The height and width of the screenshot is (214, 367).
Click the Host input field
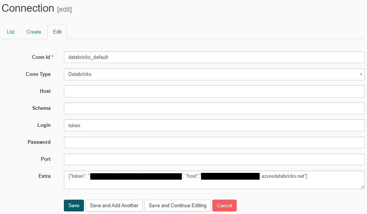click(x=214, y=91)
